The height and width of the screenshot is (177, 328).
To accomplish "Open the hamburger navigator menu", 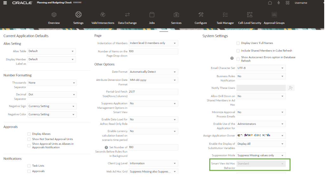I will (5, 3).
